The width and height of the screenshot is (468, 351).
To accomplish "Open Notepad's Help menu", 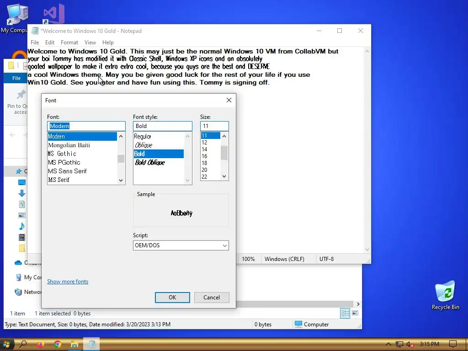I will pos(108,43).
